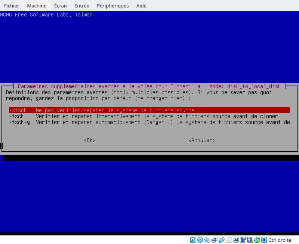Click the overlapping blue squares status icon
The image size is (299, 244).
tap(243, 240)
